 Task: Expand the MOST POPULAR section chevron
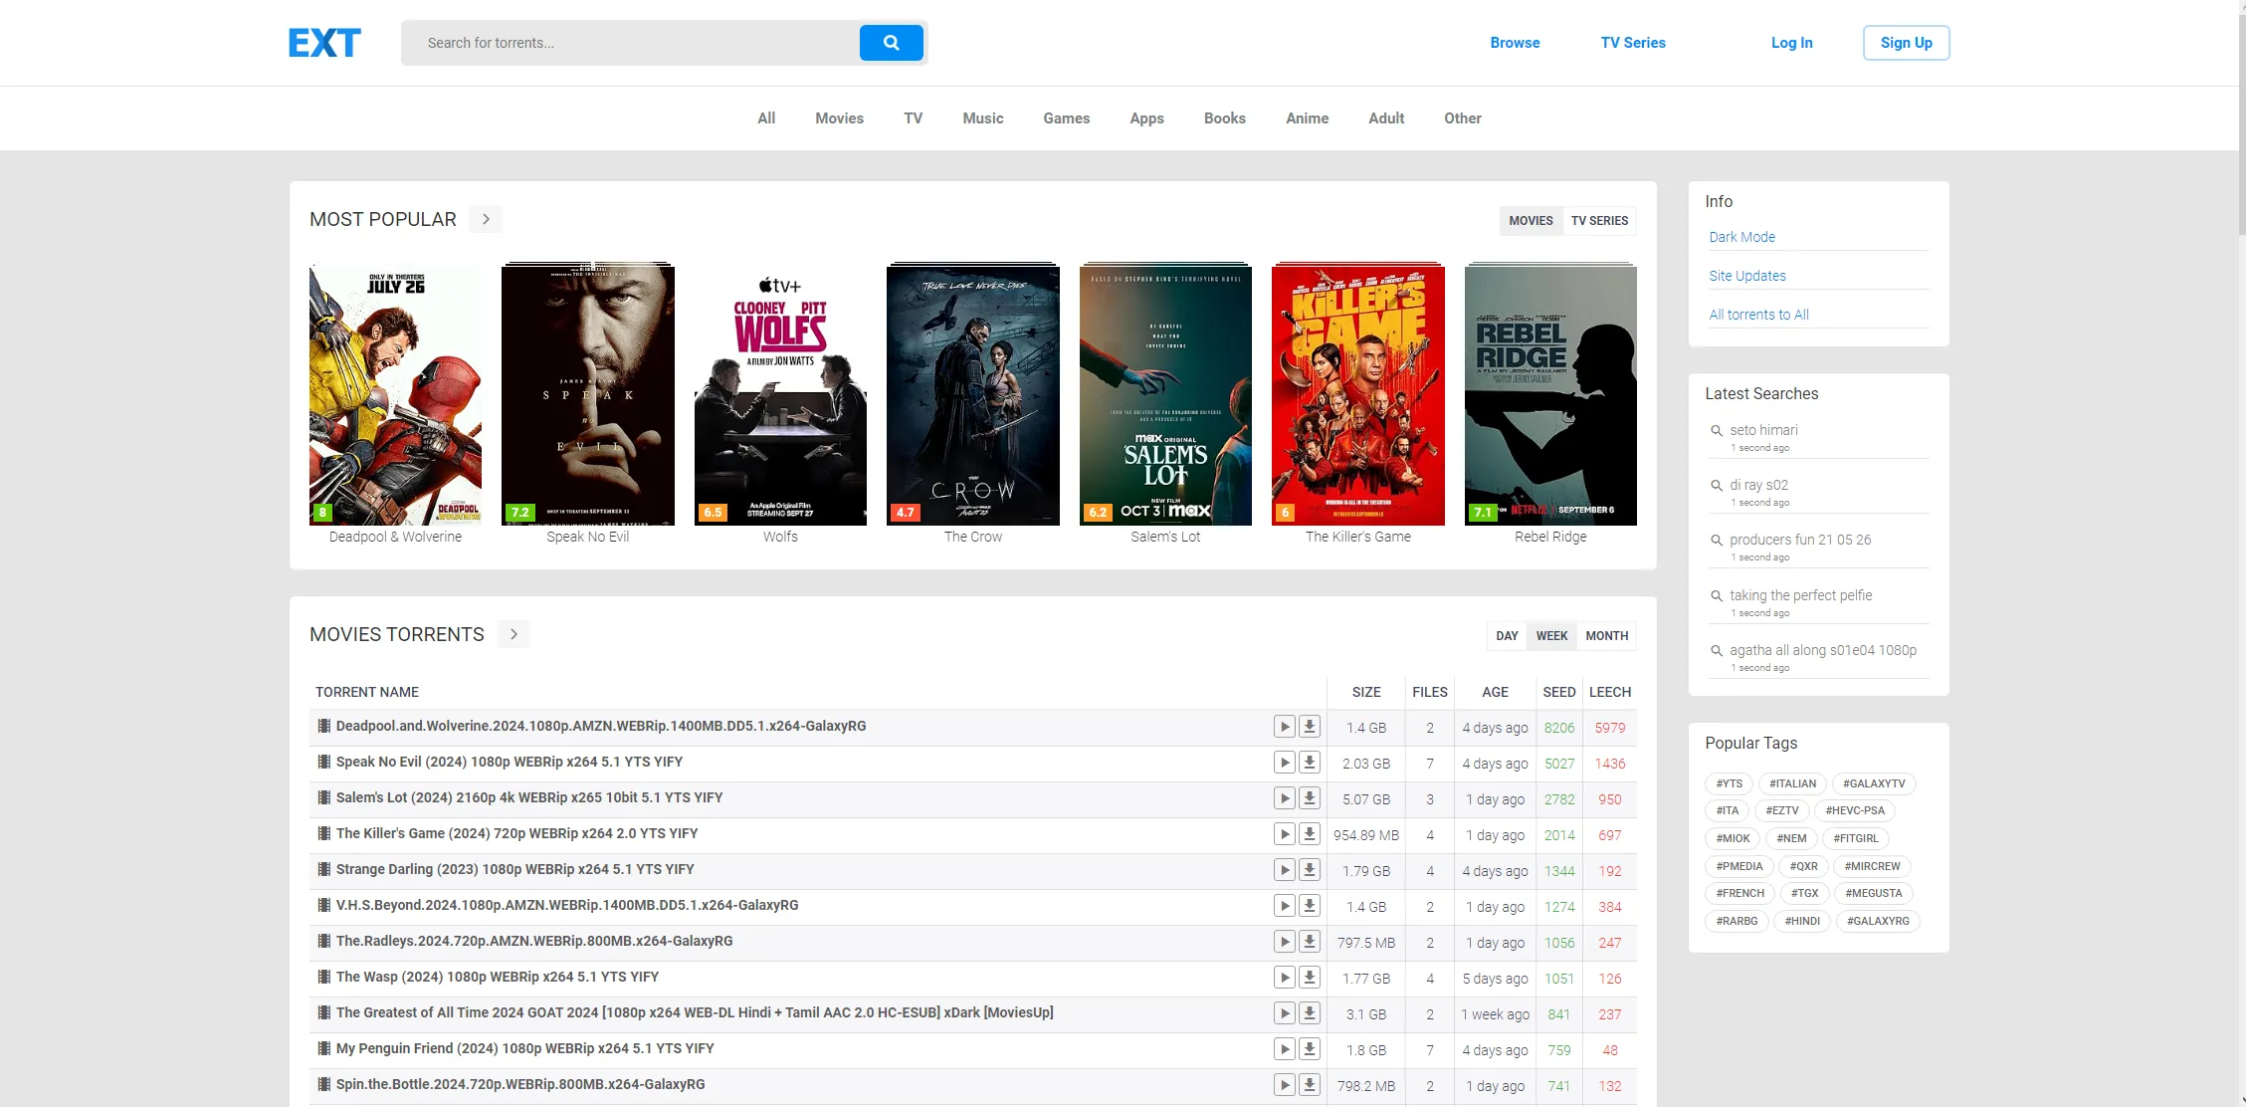(486, 219)
